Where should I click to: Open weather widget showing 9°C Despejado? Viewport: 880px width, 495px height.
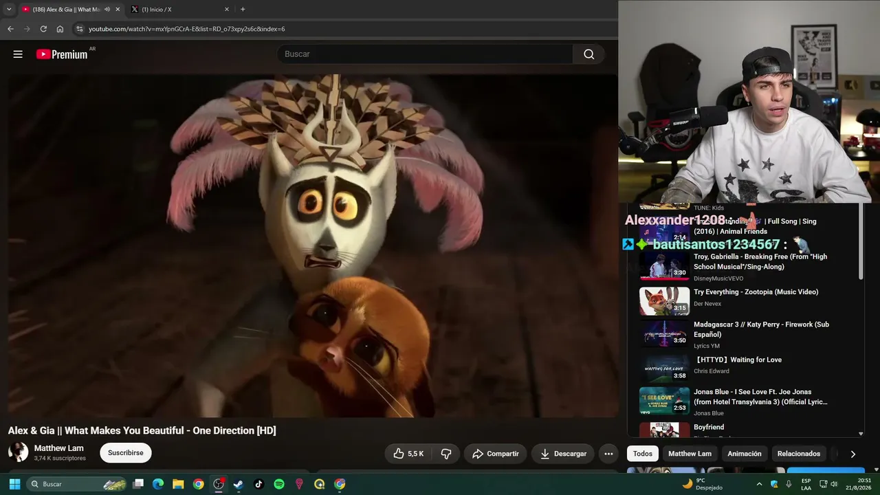click(x=702, y=484)
